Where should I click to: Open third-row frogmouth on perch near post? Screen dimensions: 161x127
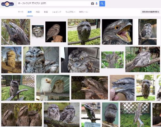pos(146,88)
